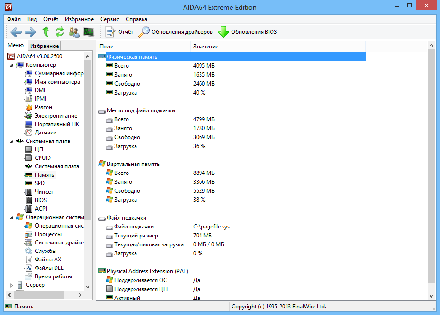Collapse the Операционная система tree node

coord(11,218)
